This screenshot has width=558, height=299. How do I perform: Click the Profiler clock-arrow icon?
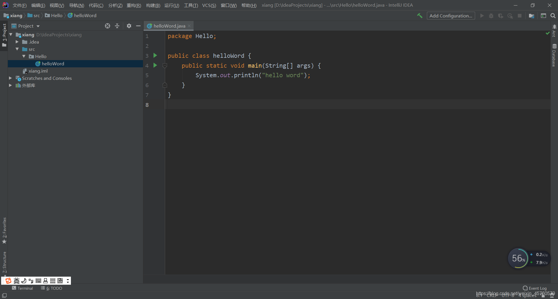click(510, 16)
